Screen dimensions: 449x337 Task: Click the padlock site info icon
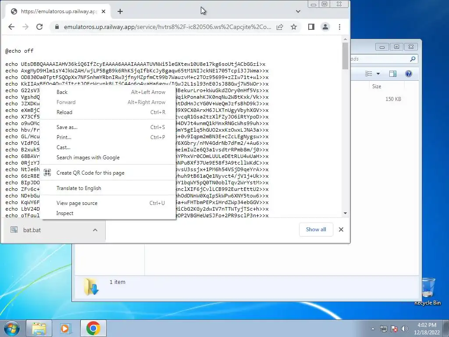click(x=57, y=27)
